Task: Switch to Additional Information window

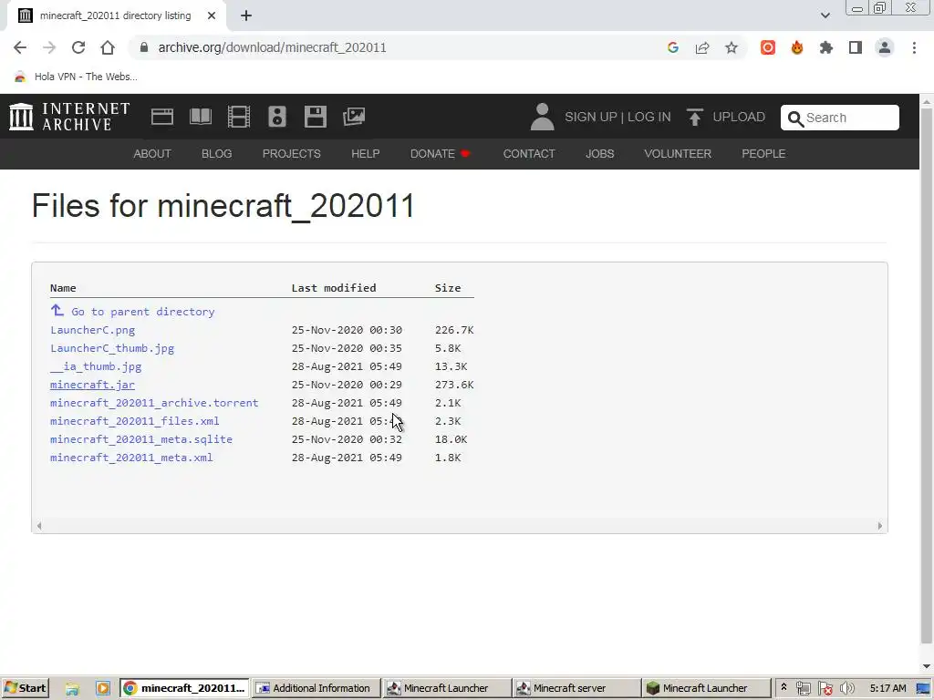Action: coord(316,688)
